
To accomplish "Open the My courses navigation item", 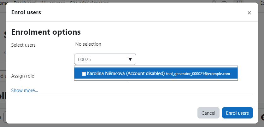I will pyautogui.click(x=53, y=2).
